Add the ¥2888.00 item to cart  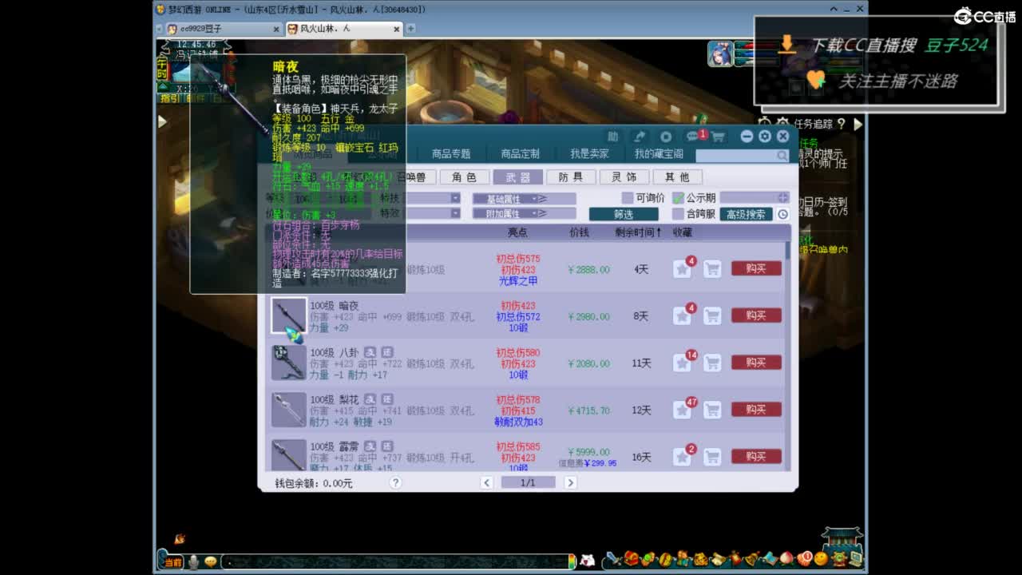click(x=712, y=269)
